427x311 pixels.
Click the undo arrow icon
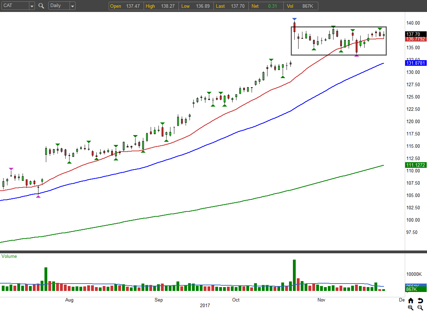point(420,300)
